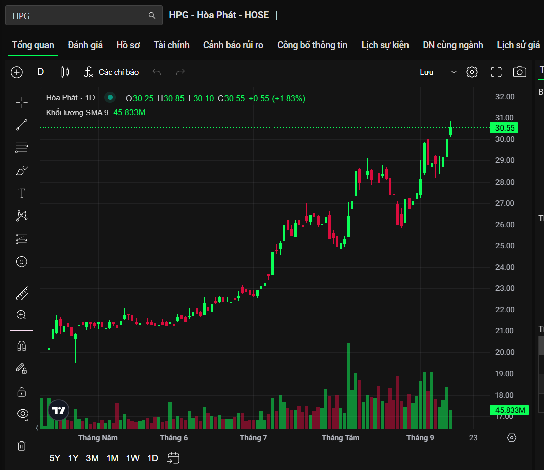This screenshot has height=470, width=544.
Task: Click the redo arrow
Action: click(180, 72)
